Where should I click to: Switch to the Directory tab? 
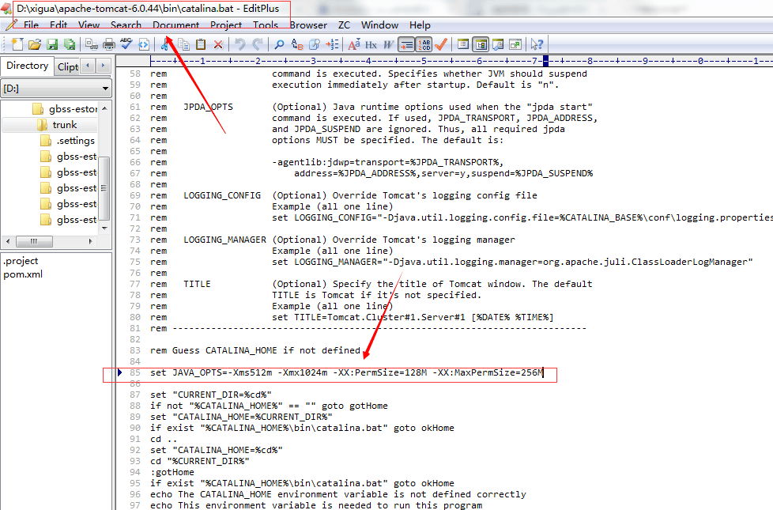[27, 66]
